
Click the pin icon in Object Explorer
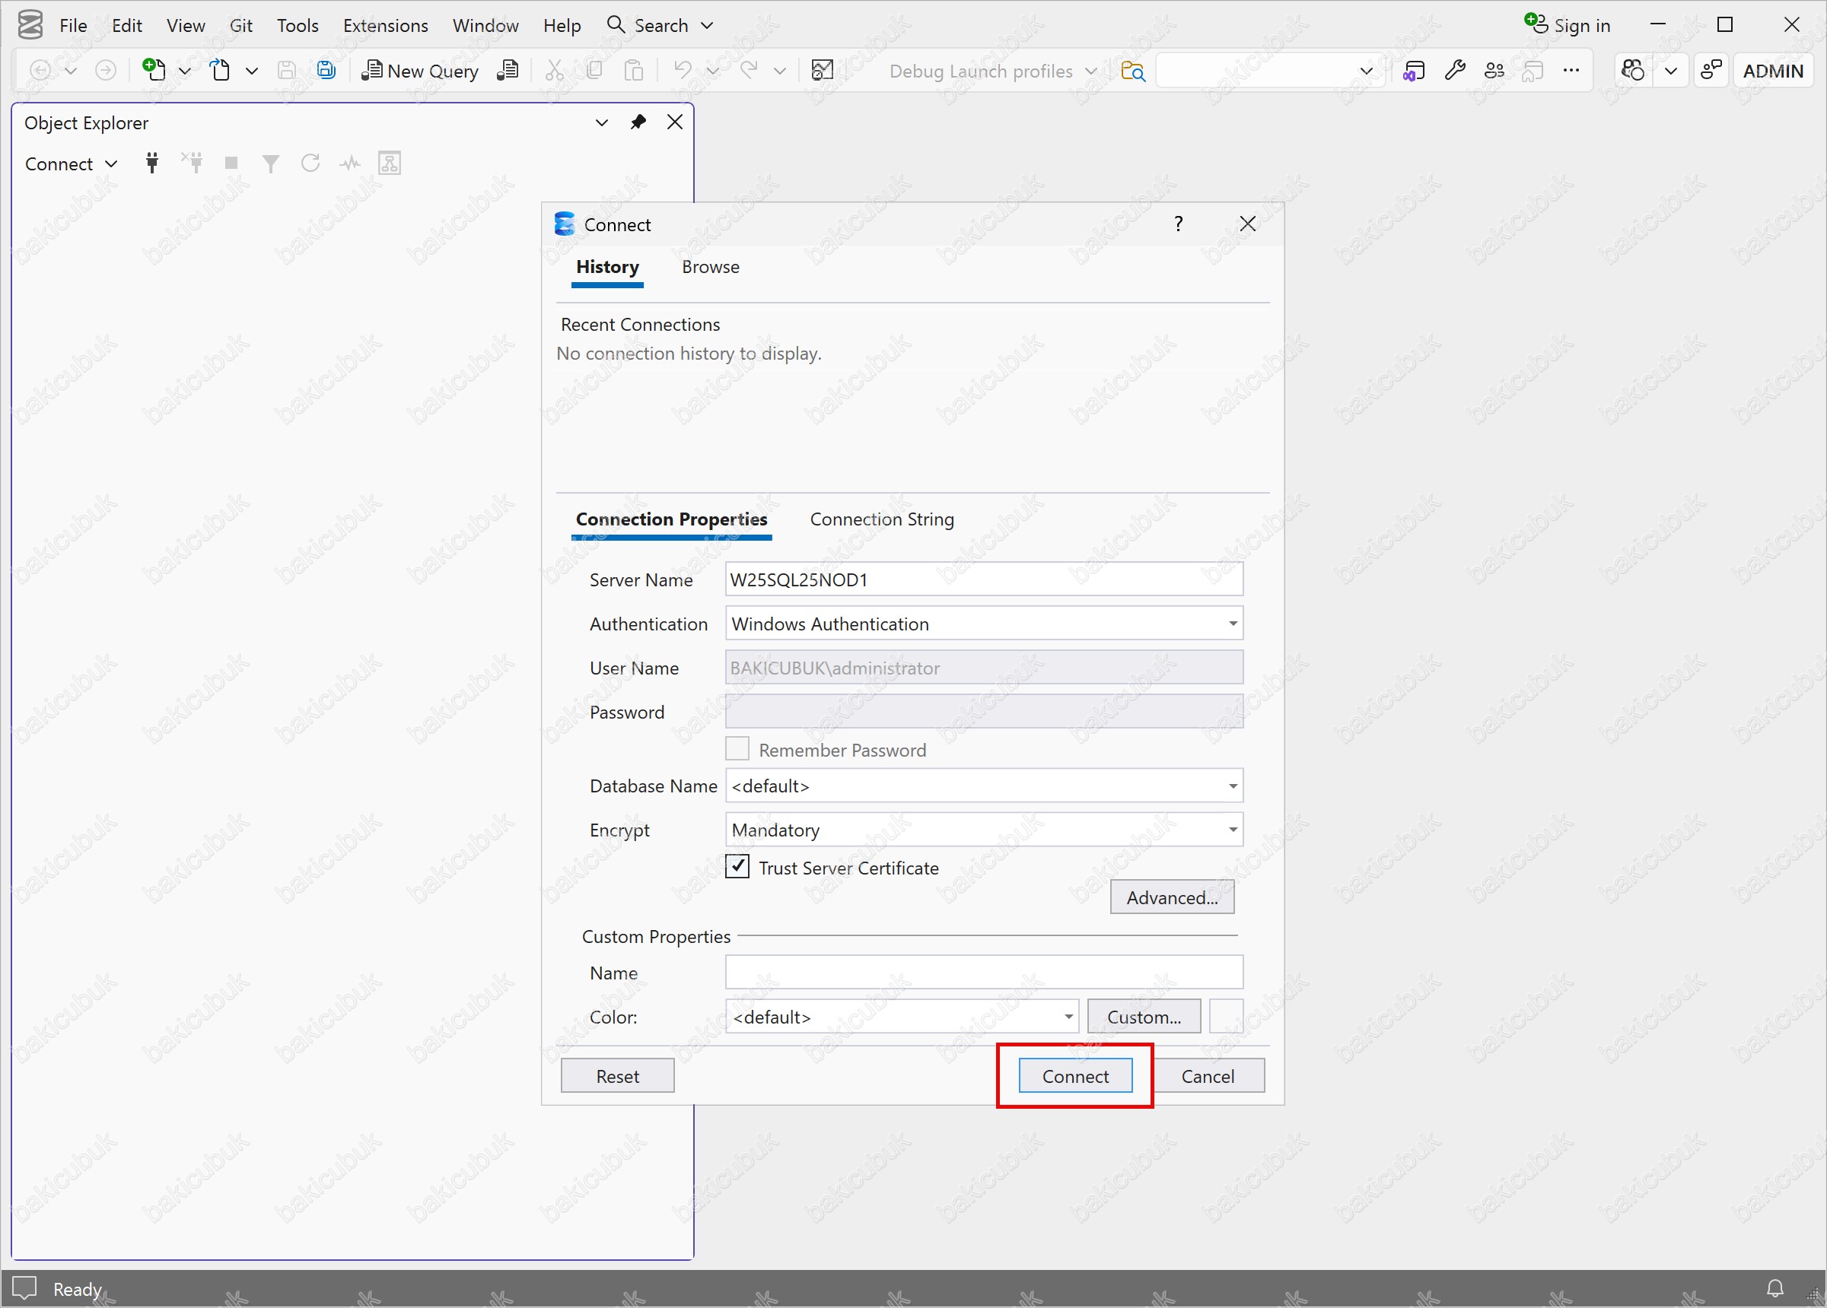coord(638,122)
